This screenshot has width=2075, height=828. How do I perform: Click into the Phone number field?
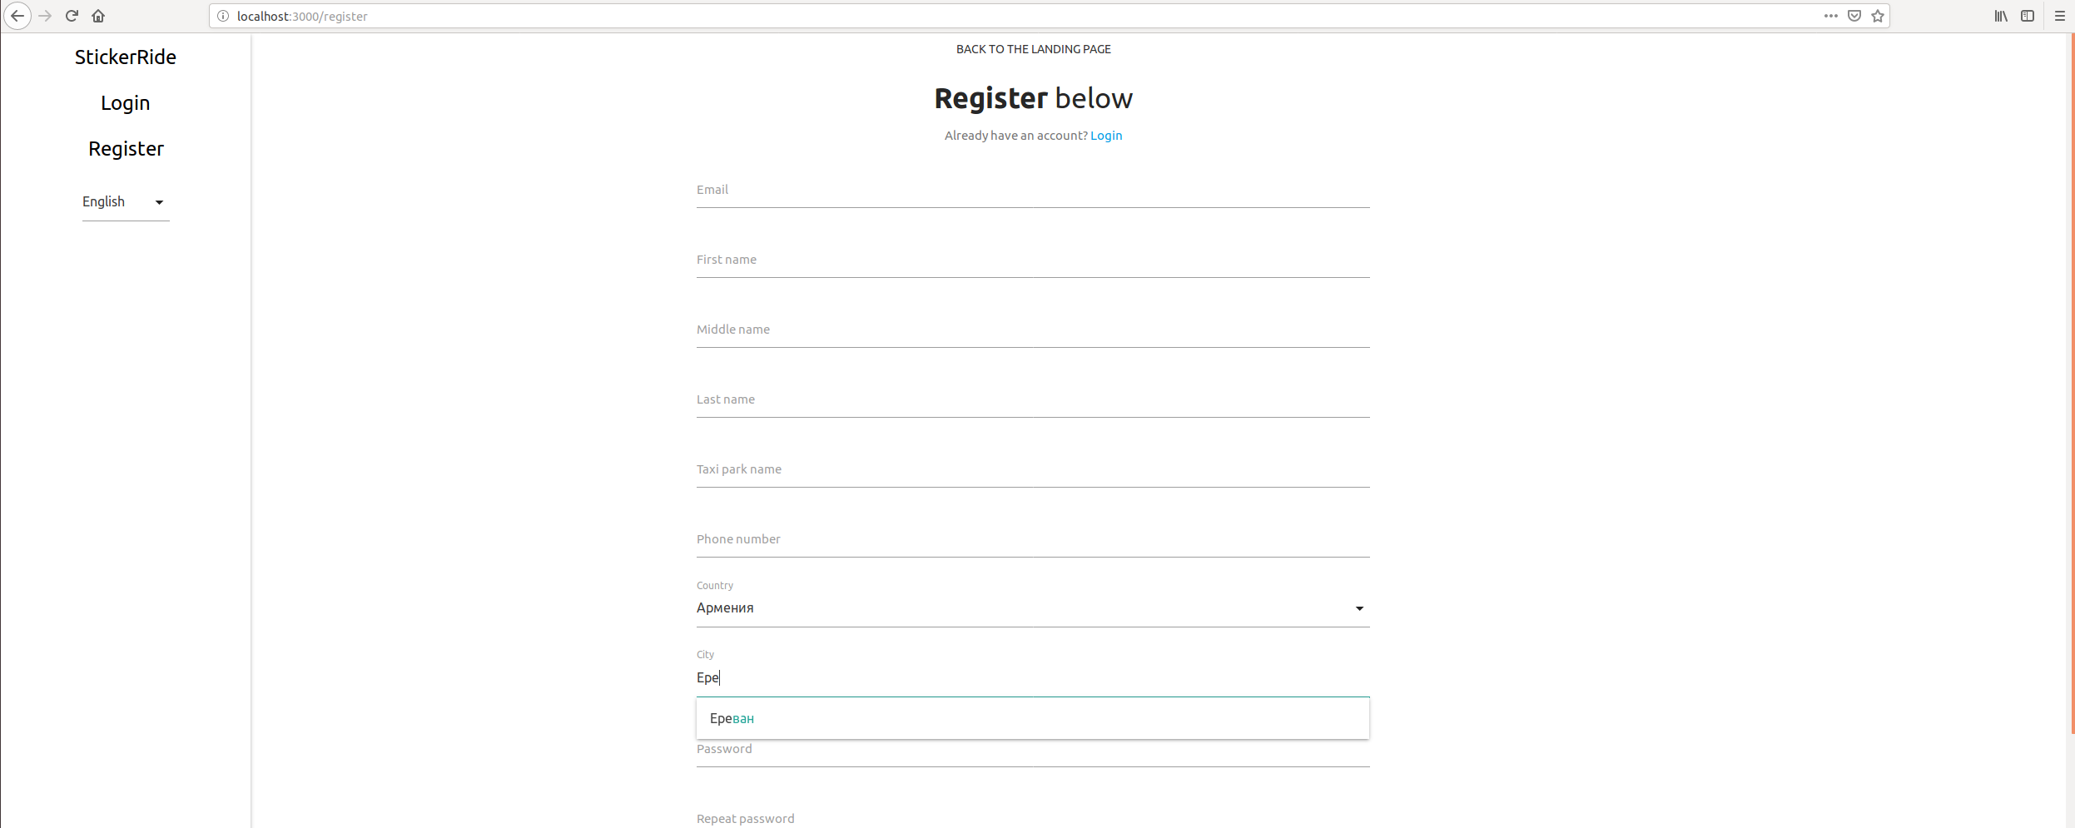pos(1032,541)
